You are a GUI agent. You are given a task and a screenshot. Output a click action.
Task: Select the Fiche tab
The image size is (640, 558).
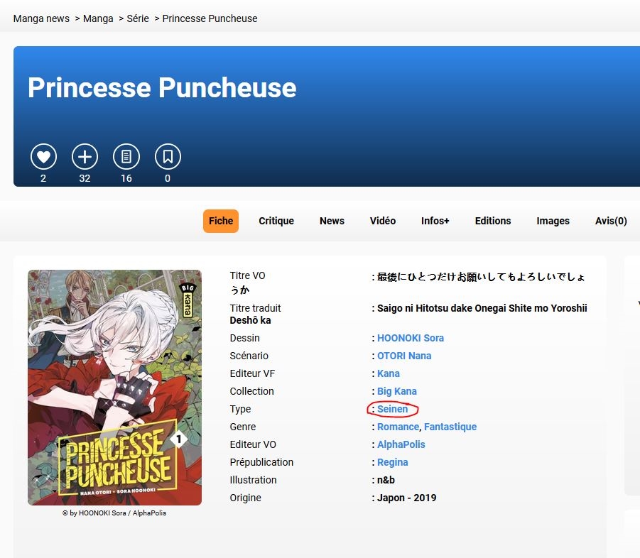(221, 221)
